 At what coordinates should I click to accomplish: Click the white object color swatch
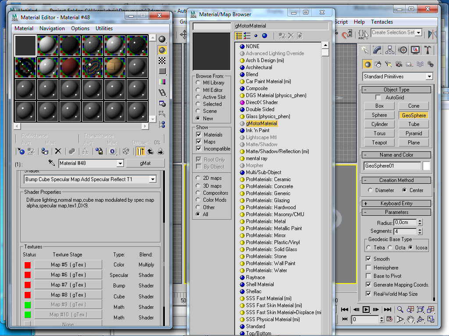click(426, 166)
